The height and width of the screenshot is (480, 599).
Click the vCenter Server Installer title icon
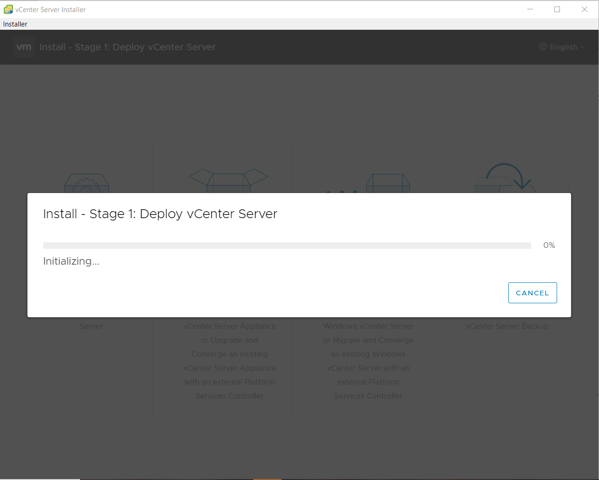click(x=8, y=9)
